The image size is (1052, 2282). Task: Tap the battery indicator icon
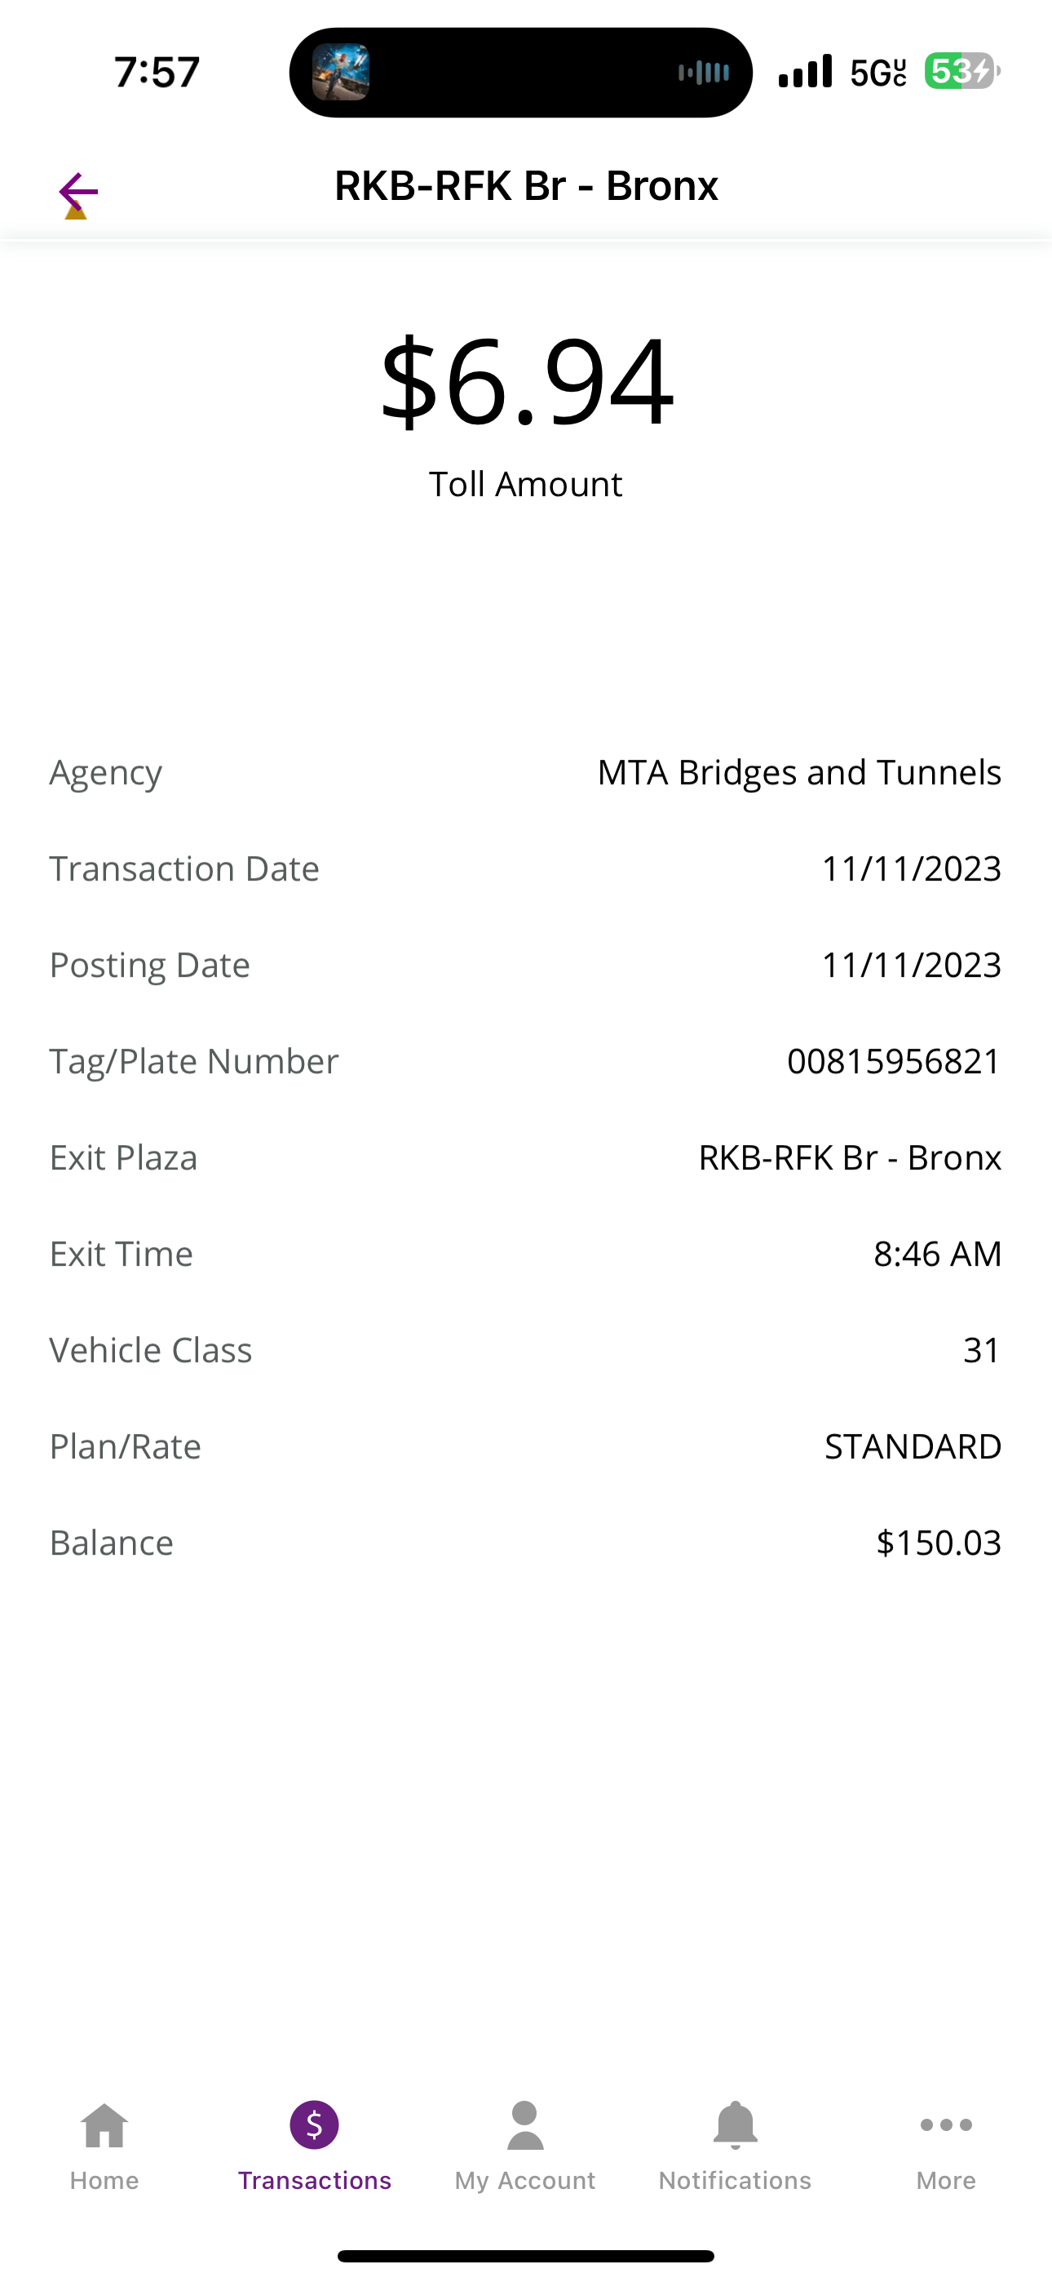point(961,72)
